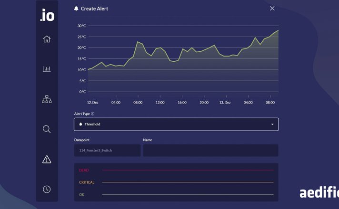
Task: Click the Datapoint label
Action: pos(82,140)
